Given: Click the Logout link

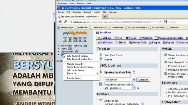Looking at the screenshot, I should coord(108,60).
